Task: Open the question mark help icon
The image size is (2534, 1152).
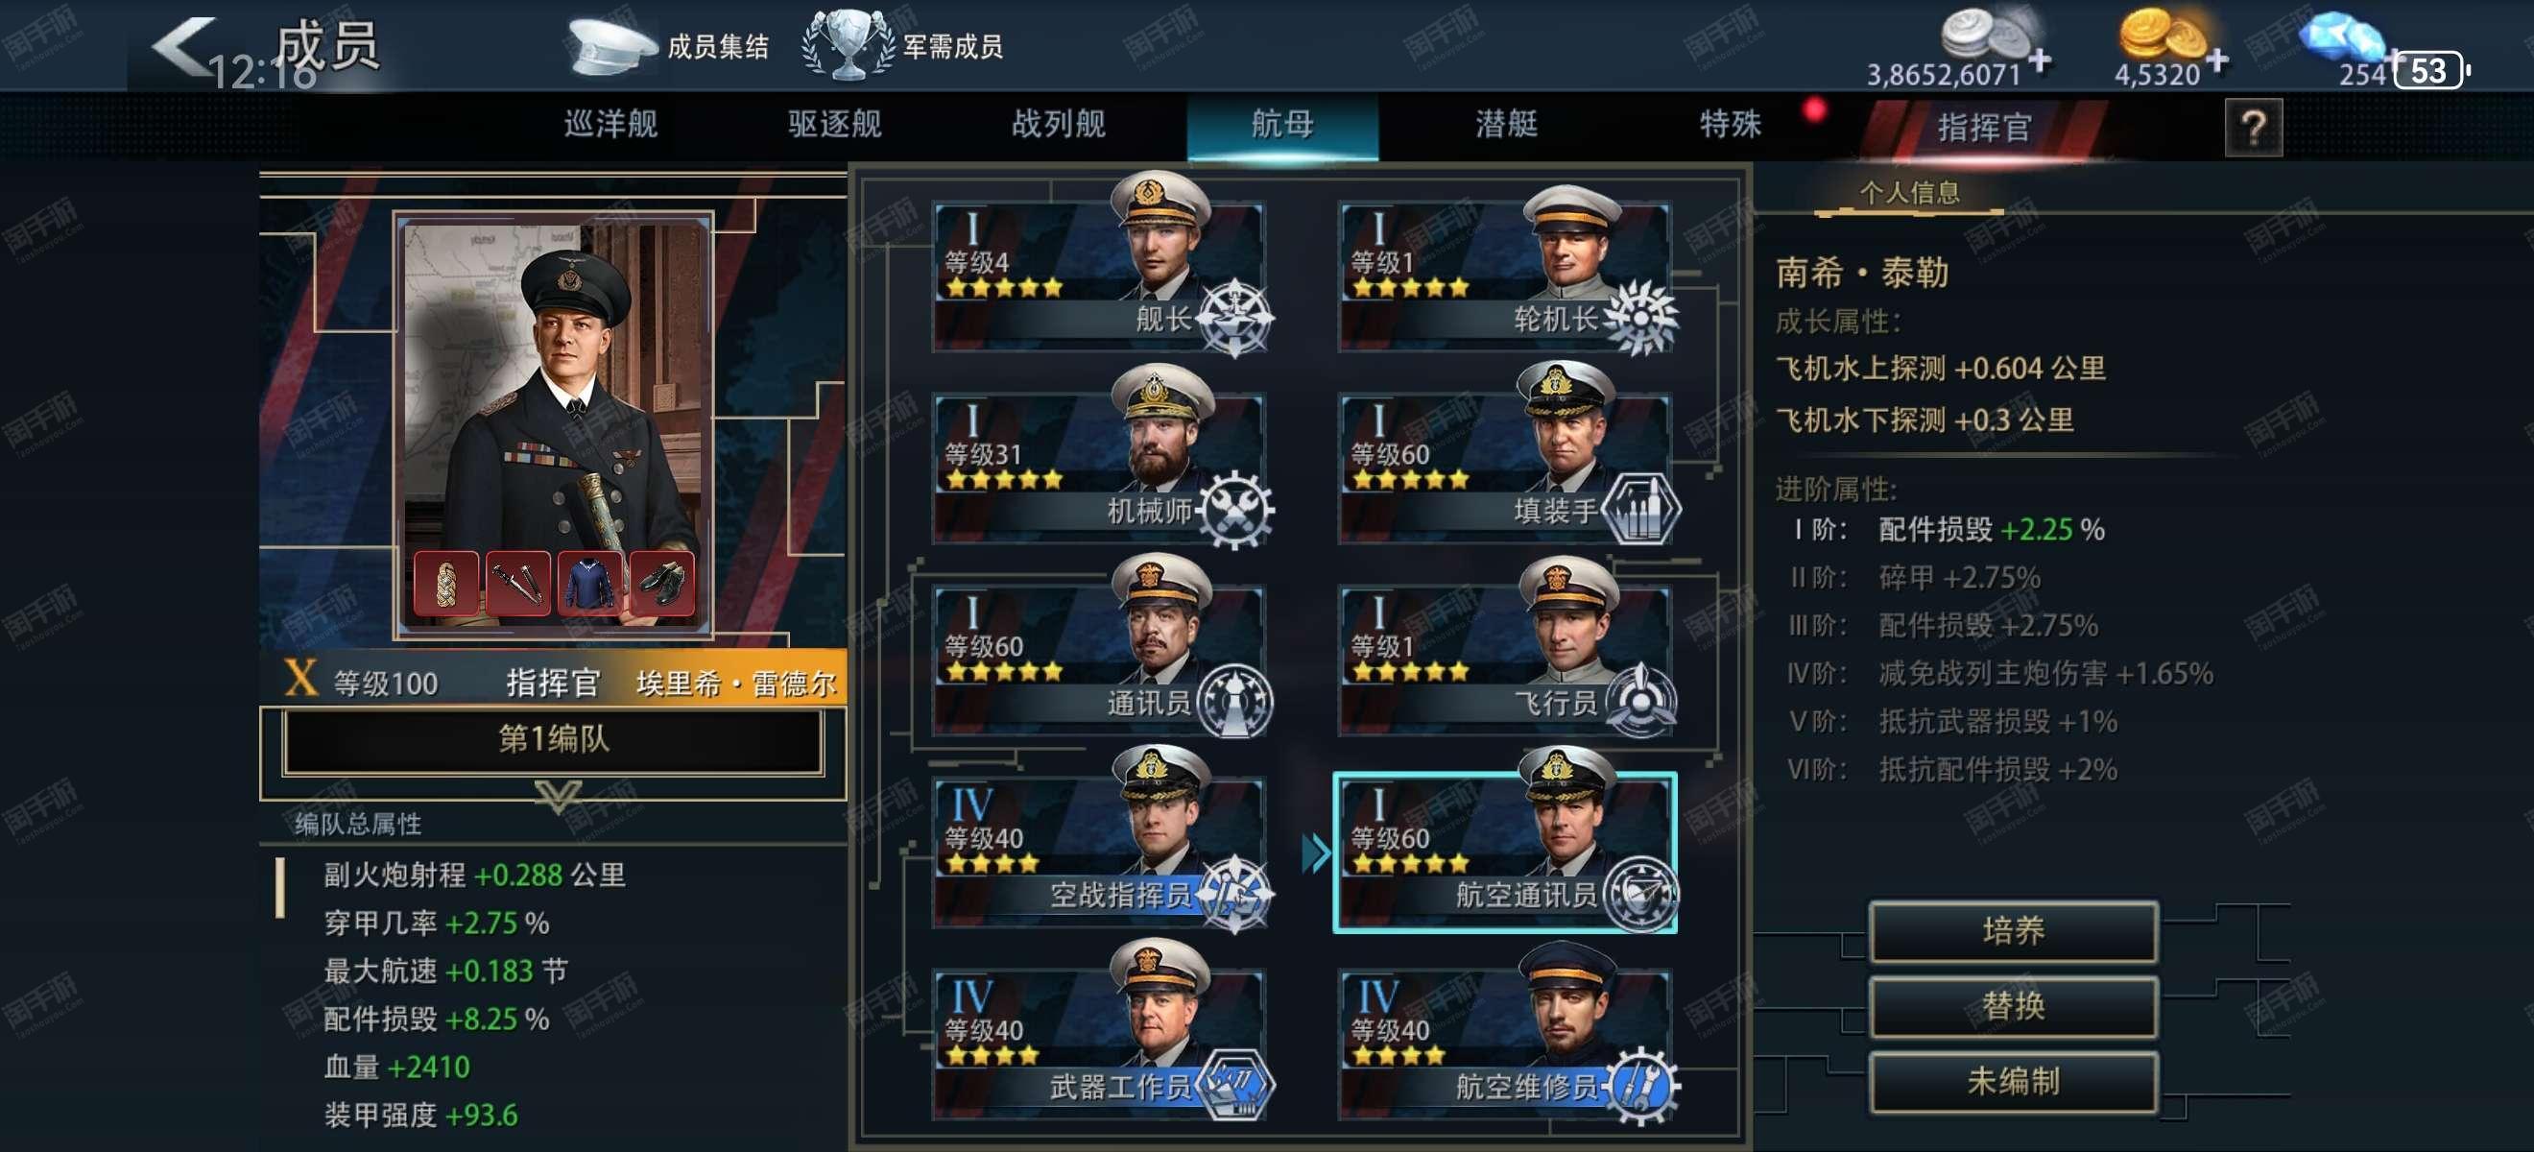Action: (x=2253, y=127)
